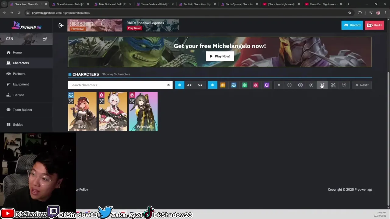Open the tab search dropdown arrow
This screenshot has width=390, height=219.
click(4, 4)
